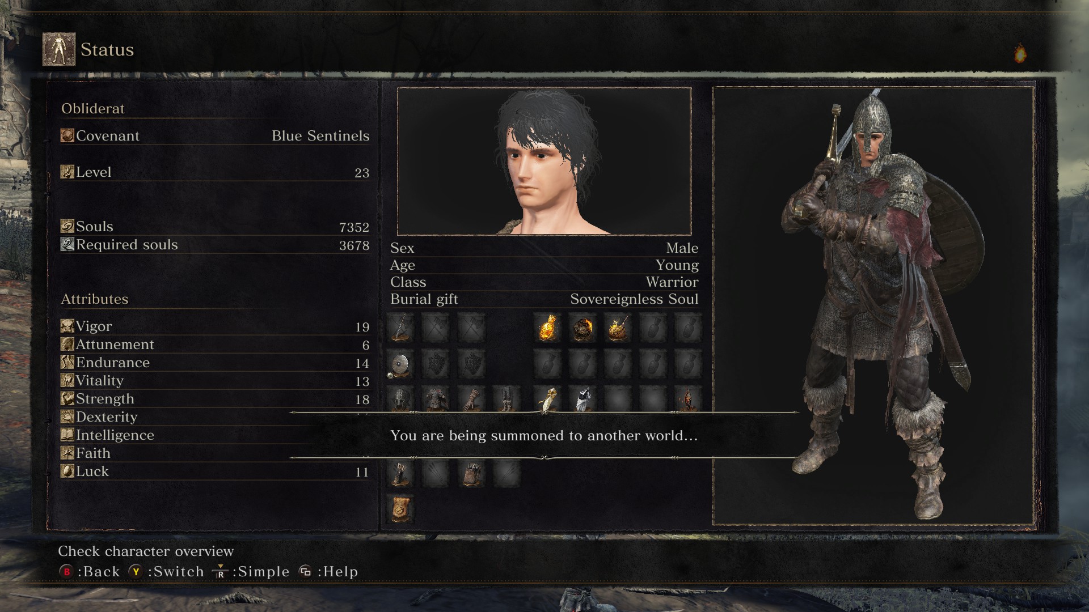Select the Covenant Blue Sentinels row
This screenshot has width=1089, height=612.
tap(215, 136)
